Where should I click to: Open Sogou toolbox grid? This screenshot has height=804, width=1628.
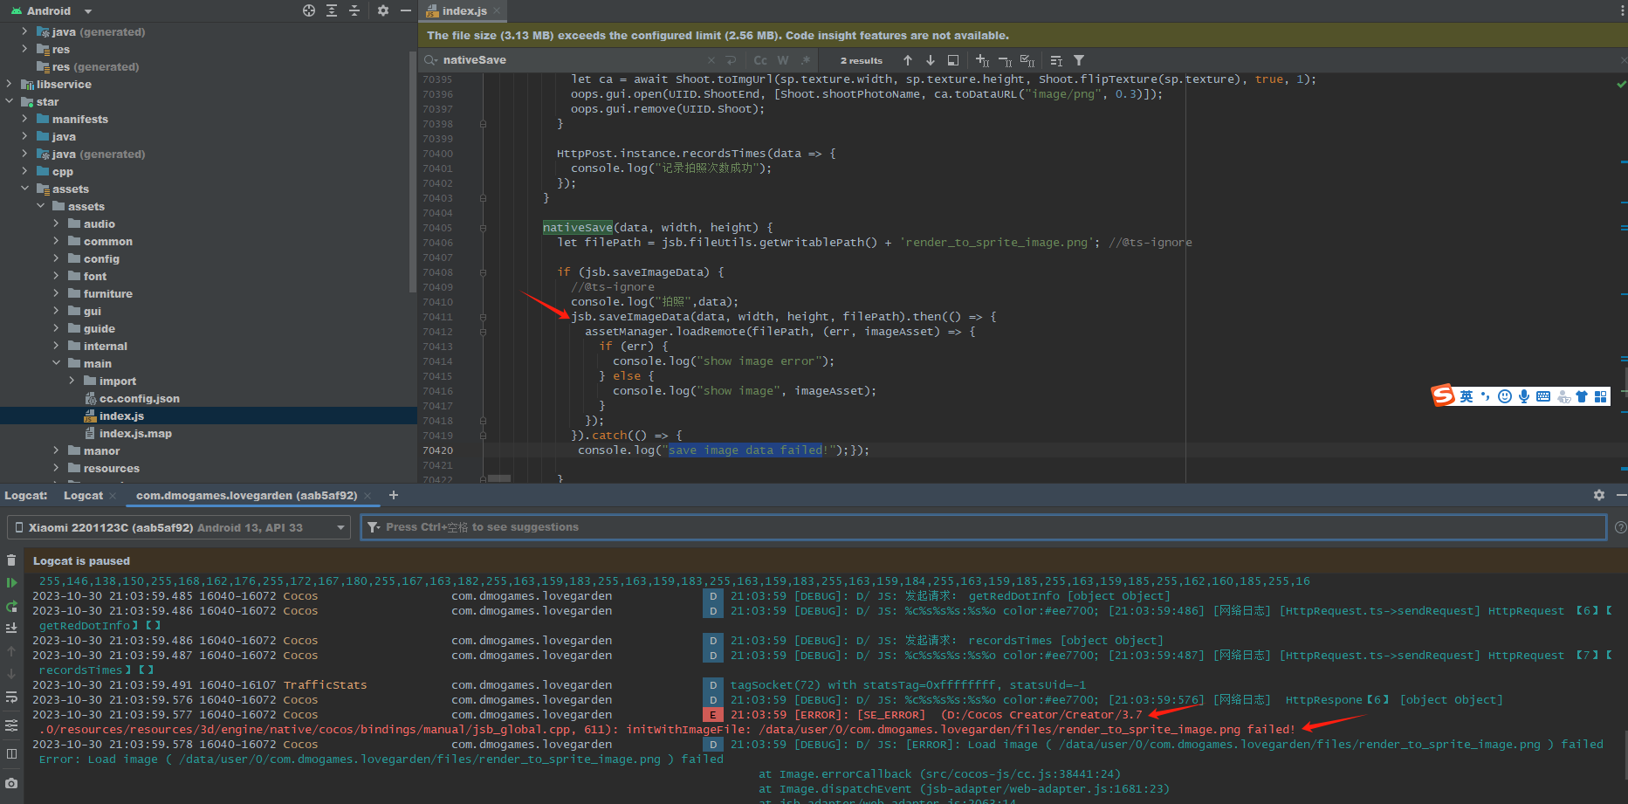pos(1600,396)
